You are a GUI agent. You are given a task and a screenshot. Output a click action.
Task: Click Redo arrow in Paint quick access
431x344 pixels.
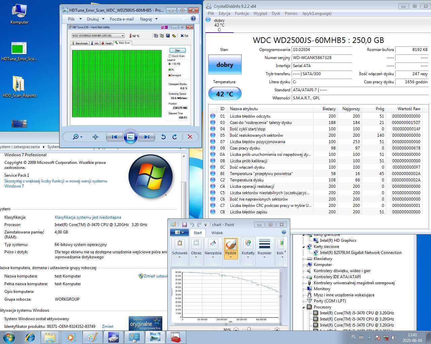coord(199,224)
